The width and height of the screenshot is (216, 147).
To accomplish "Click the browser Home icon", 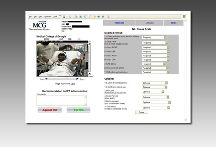I will click(85, 16).
